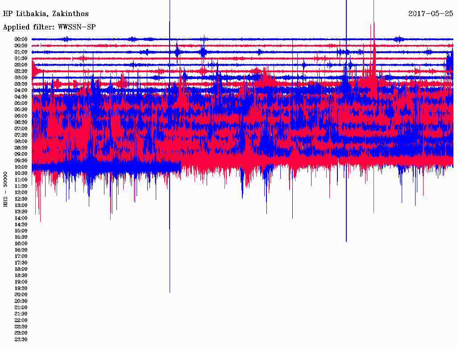Viewport: 457px width, 348px height.
Task: Click the '11:30' time label
Action: click(21, 186)
